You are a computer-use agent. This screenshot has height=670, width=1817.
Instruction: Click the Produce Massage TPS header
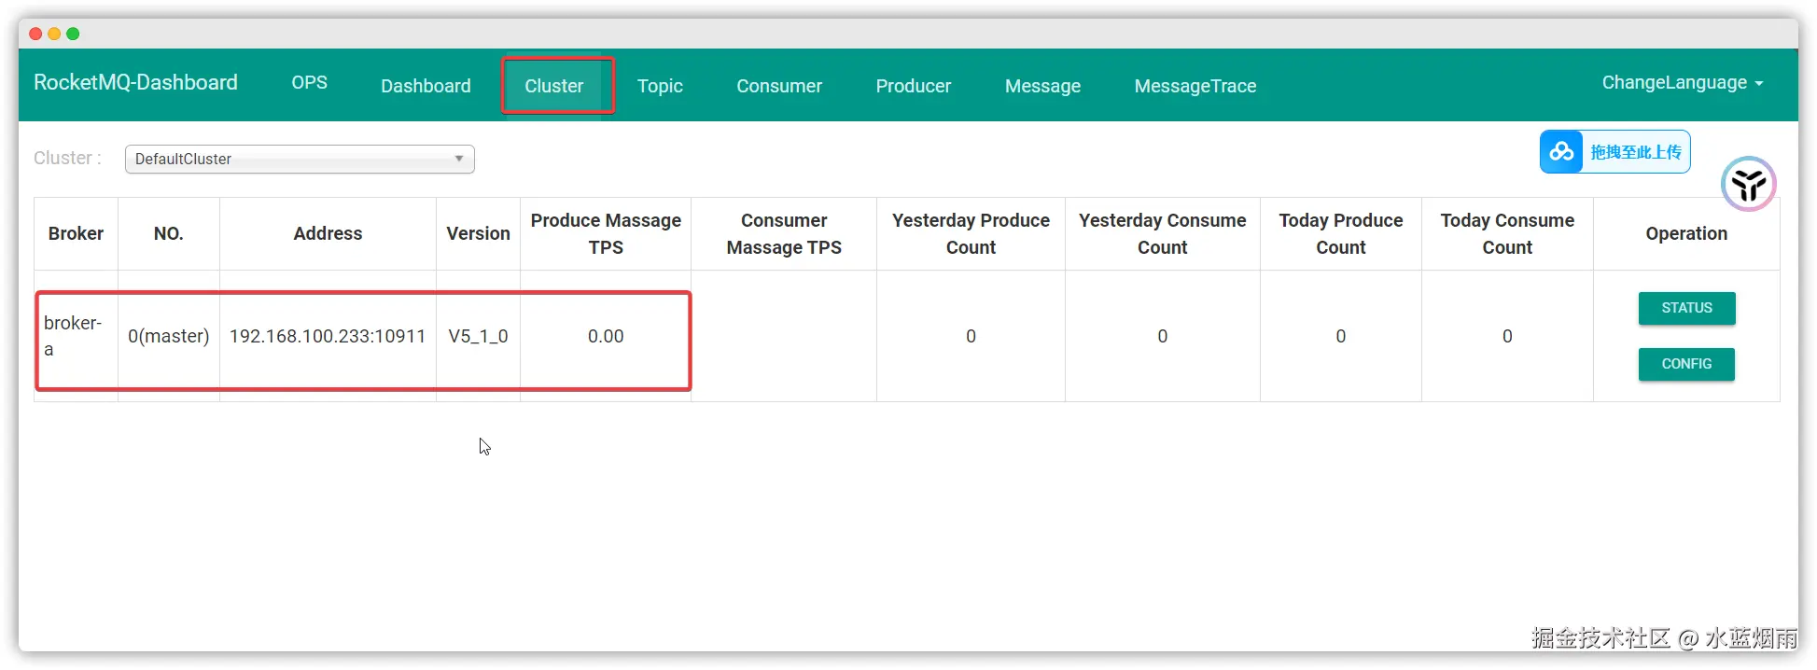click(606, 233)
